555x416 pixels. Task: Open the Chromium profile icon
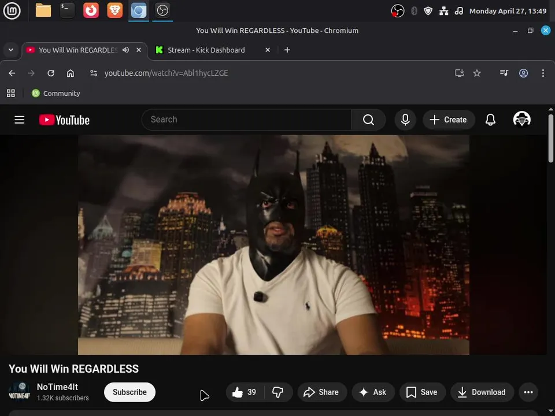[x=523, y=73]
